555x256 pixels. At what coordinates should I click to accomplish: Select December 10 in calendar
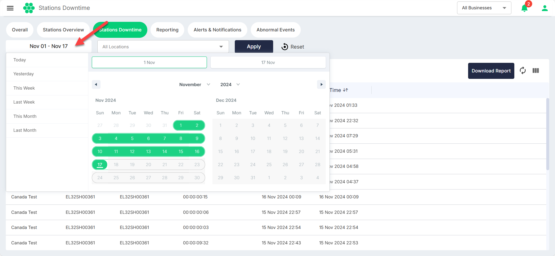pyautogui.click(x=253, y=138)
